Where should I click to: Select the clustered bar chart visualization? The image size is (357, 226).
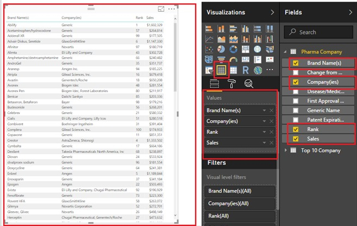pyautogui.click(x=233, y=29)
